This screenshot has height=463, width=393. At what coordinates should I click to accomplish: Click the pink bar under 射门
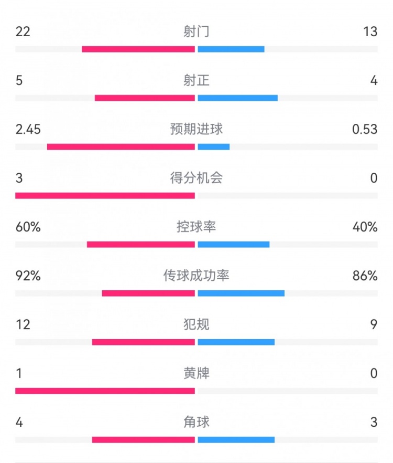(x=138, y=49)
